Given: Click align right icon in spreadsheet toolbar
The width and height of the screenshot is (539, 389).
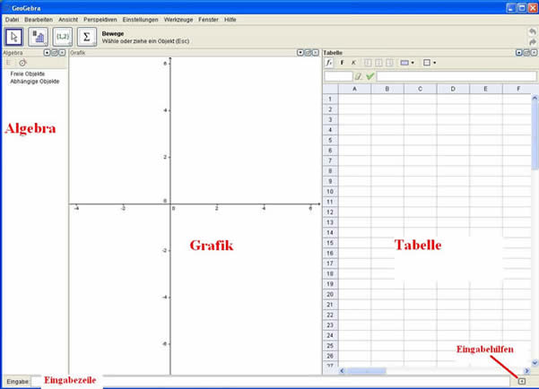Looking at the screenshot, I should [389, 63].
